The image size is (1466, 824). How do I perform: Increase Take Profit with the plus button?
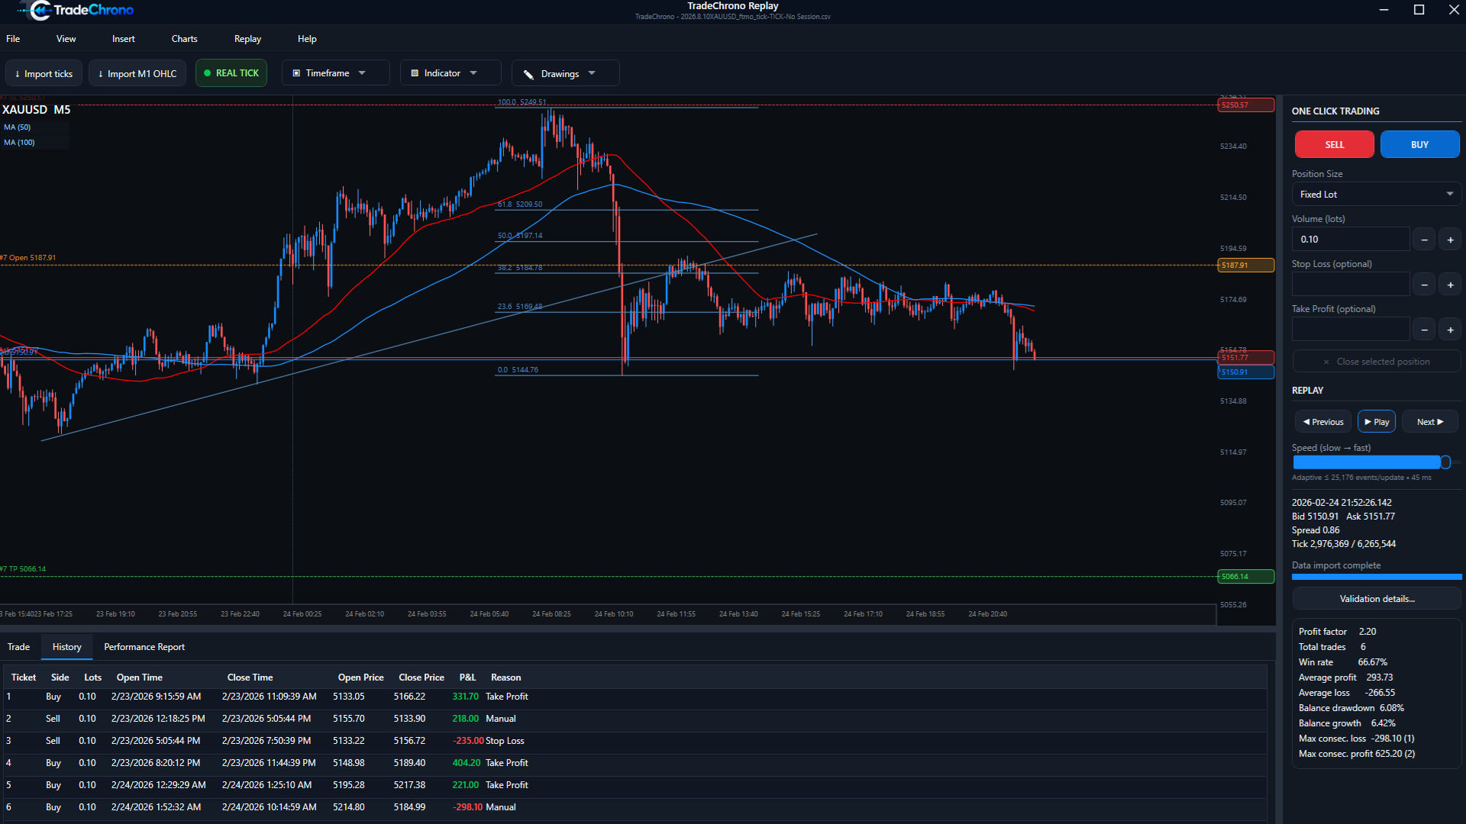1450,330
